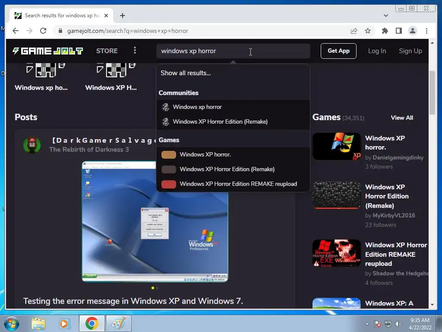Go back with the browser back arrow
442x332 pixels.
click(x=16, y=31)
